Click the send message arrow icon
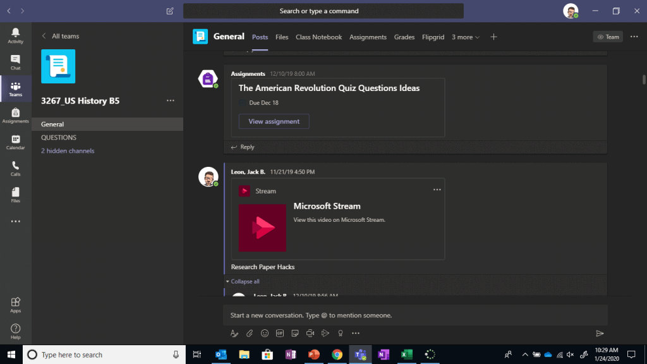 pos(600,333)
